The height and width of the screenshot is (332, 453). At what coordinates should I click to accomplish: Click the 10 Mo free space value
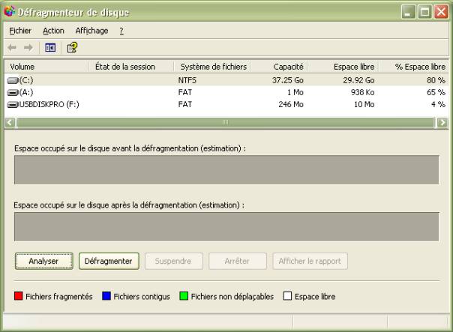pos(364,104)
